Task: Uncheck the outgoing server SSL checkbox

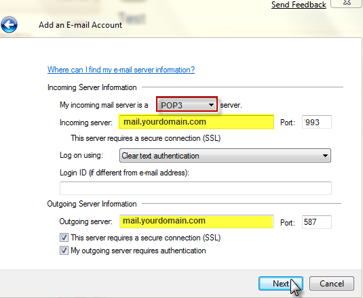Action: click(x=64, y=238)
